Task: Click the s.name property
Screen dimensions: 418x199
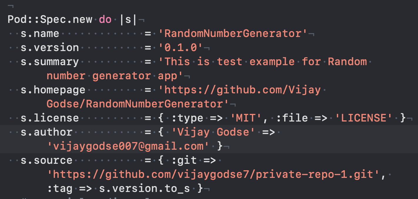Action: tap(40, 33)
